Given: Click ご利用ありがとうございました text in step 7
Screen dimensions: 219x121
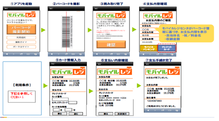Looking at the screenshot, I should (x=161, y=106).
